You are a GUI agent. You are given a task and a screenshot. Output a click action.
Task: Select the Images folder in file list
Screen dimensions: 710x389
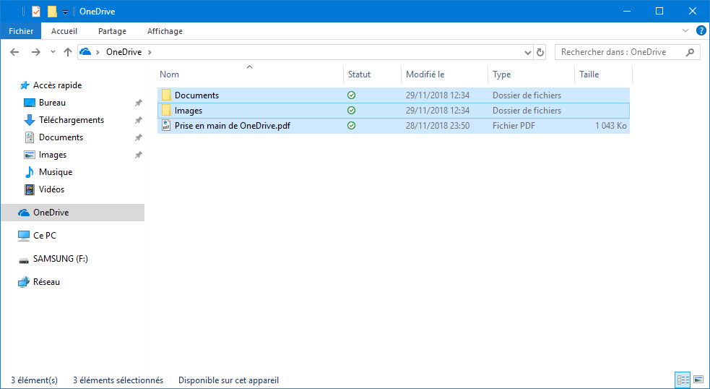[394, 110]
